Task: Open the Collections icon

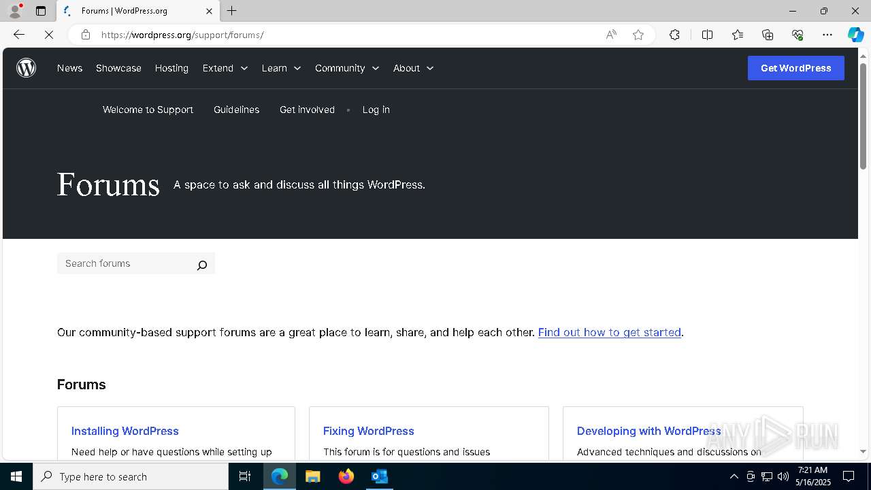Action: pyautogui.click(x=768, y=35)
